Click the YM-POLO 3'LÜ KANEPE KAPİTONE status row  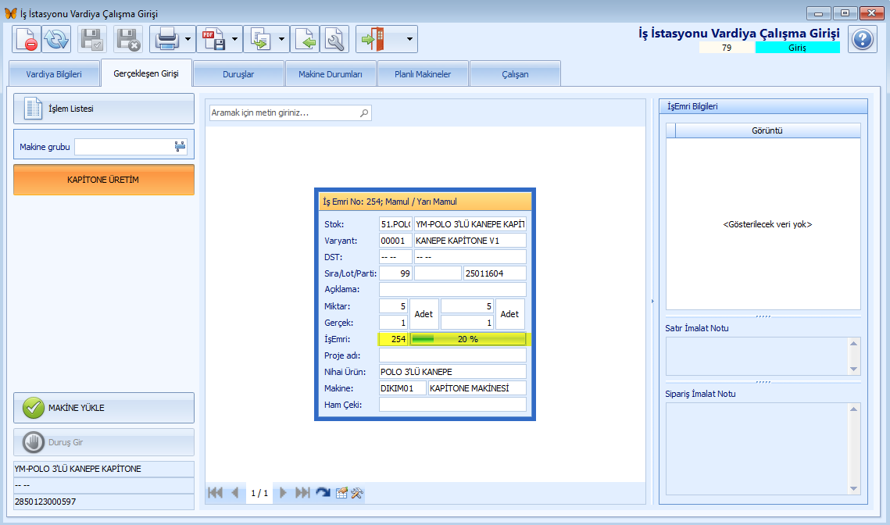(x=104, y=469)
